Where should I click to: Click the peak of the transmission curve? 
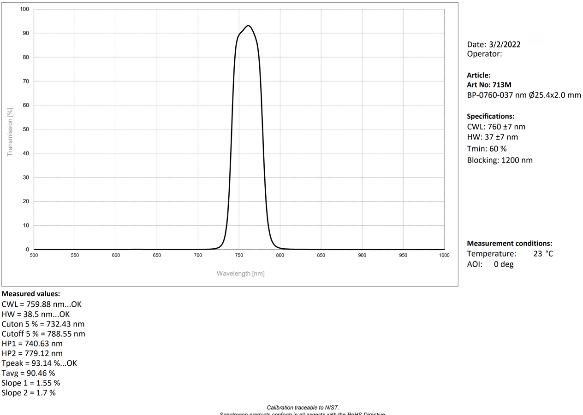248,26
